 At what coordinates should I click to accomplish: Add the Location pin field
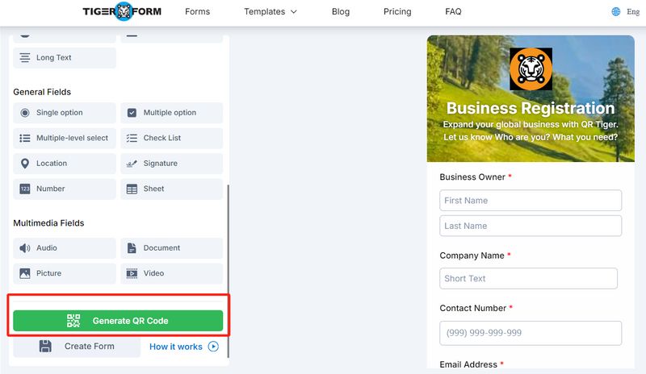tap(25, 164)
